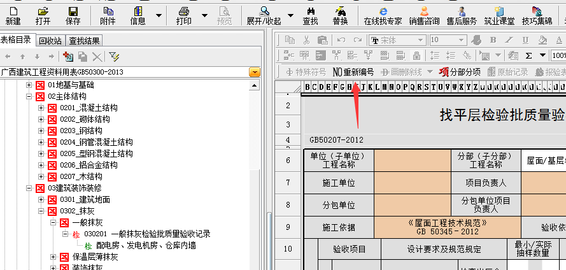Toggle underline formatting button
566x270 pixels.
click(524, 40)
